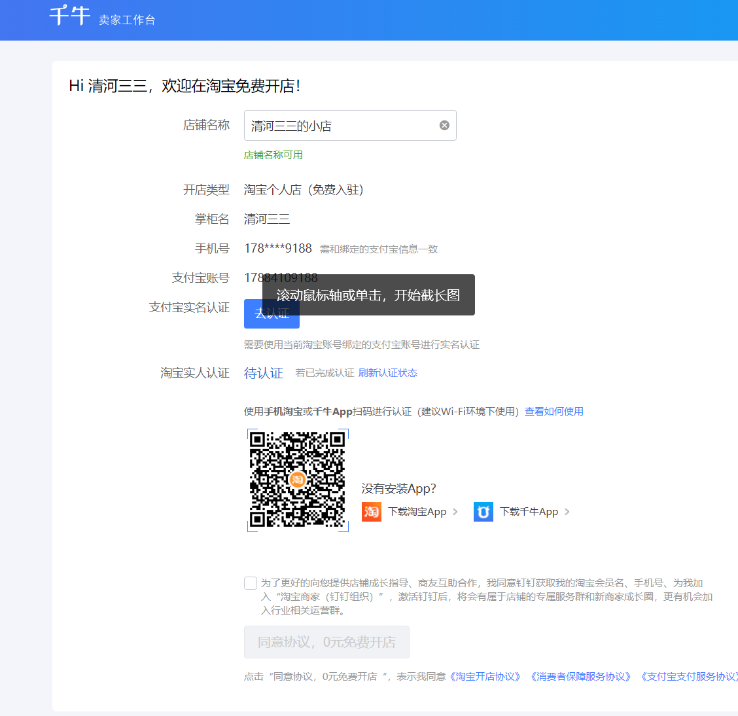Image resolution: width=738 pixels, height=716 pixels.
Task: Clear the shop name field using X icon
Action: click(x=444, y=125)
